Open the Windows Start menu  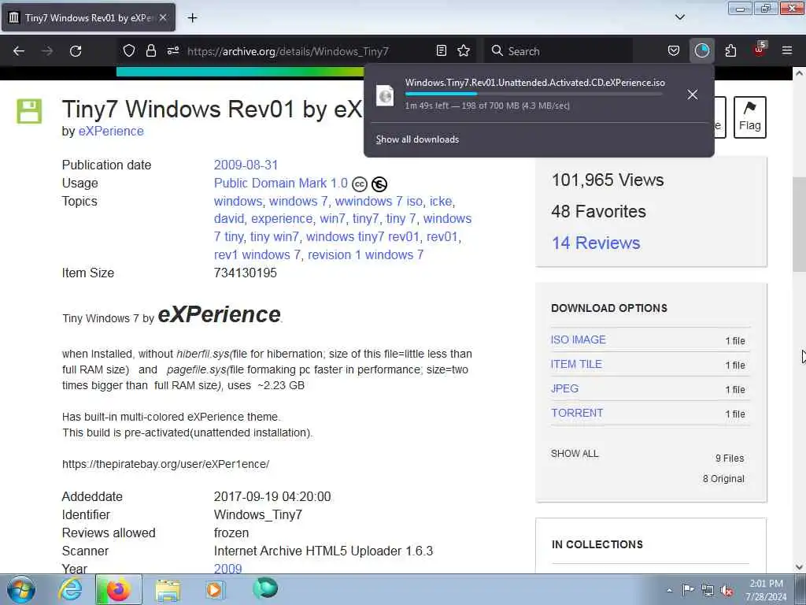21,589
